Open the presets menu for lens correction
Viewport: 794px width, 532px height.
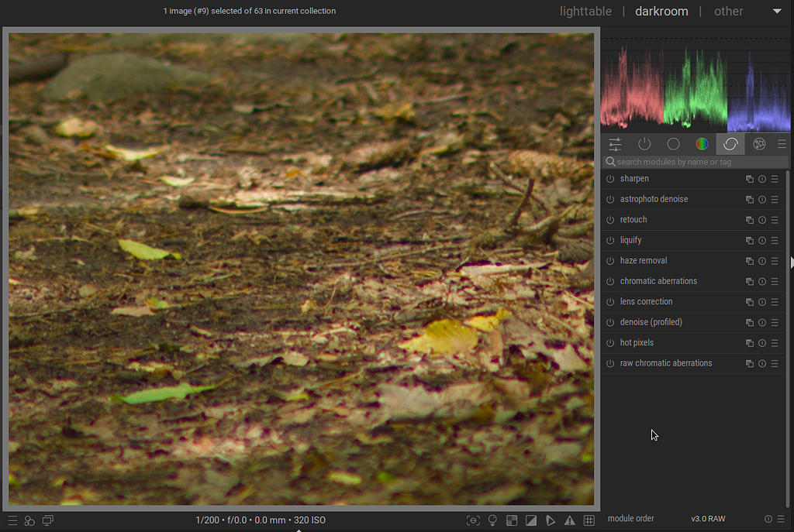coord(774,302)
